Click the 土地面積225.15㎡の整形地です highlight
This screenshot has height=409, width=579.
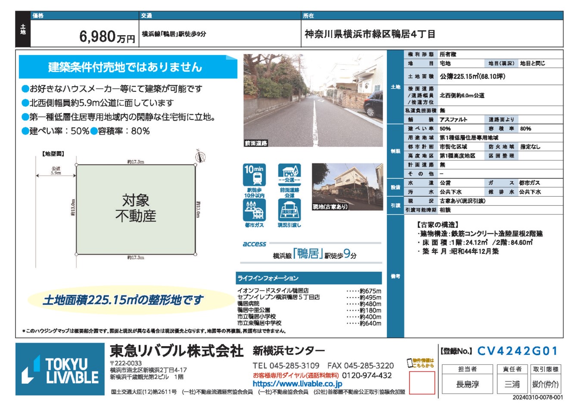coord(123,300)
